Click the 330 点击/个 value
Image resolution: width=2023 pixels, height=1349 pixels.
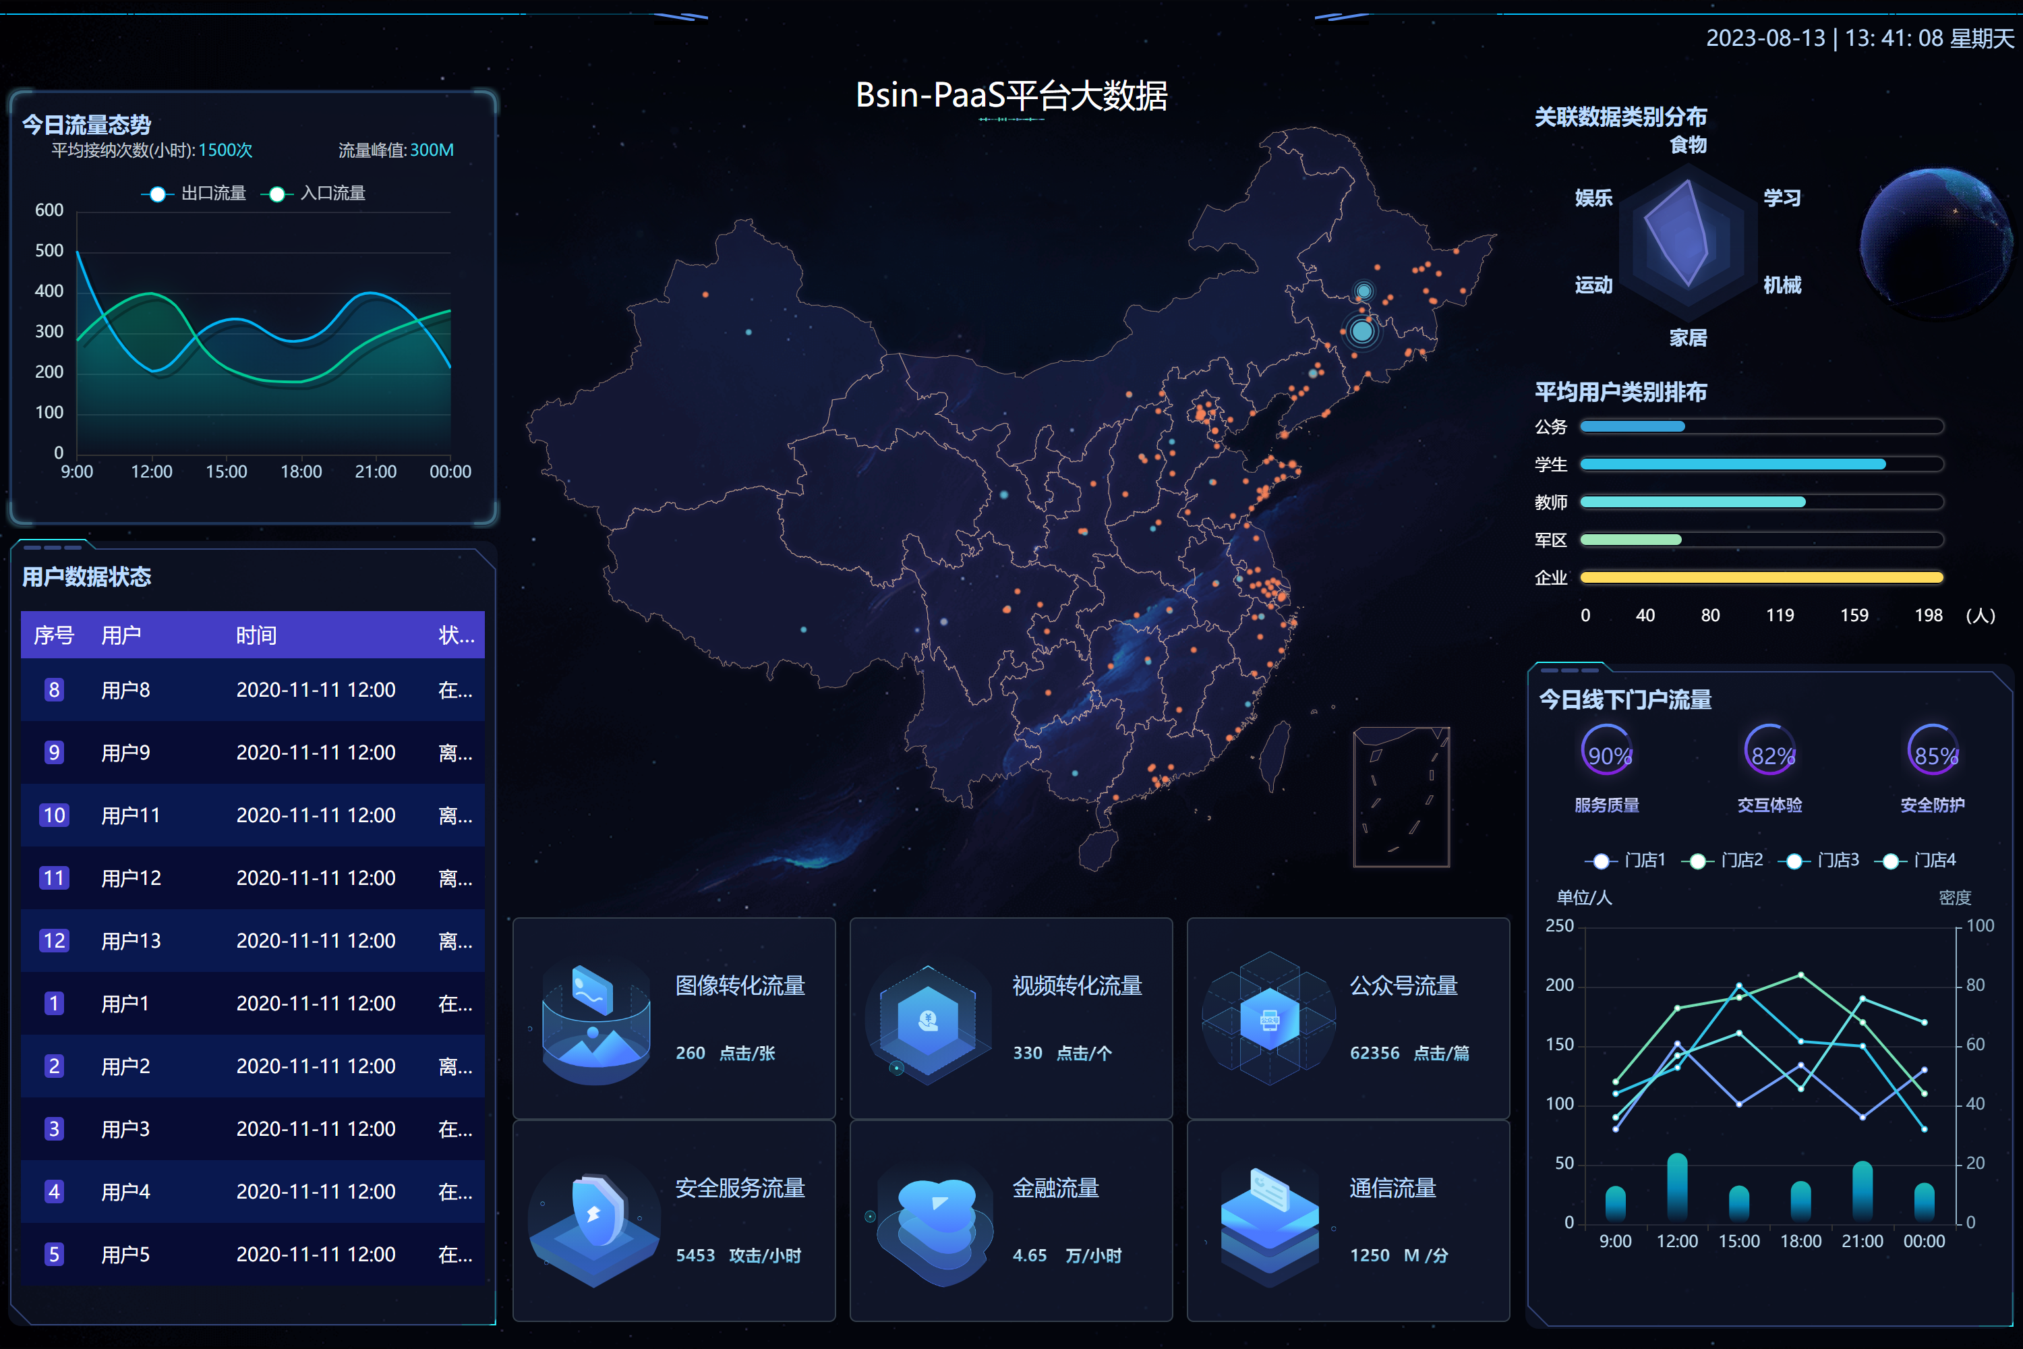click(x=1062, y=1053)
